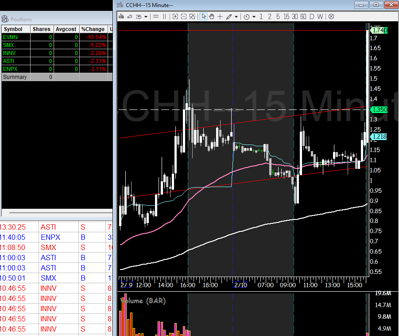
Task: Click the 2/ 9 date marker on time axis
Action: click(126, 285)
